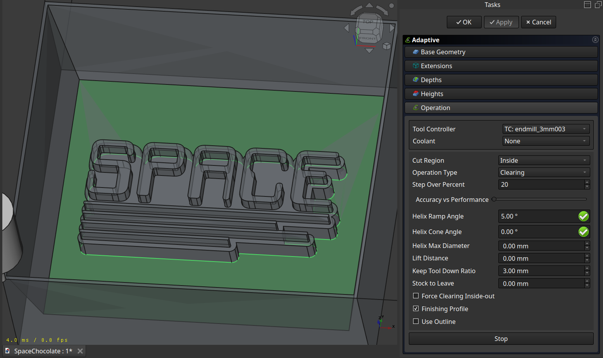Open the Coolant dropdown
603x358 pixels.
coord(546,141)
